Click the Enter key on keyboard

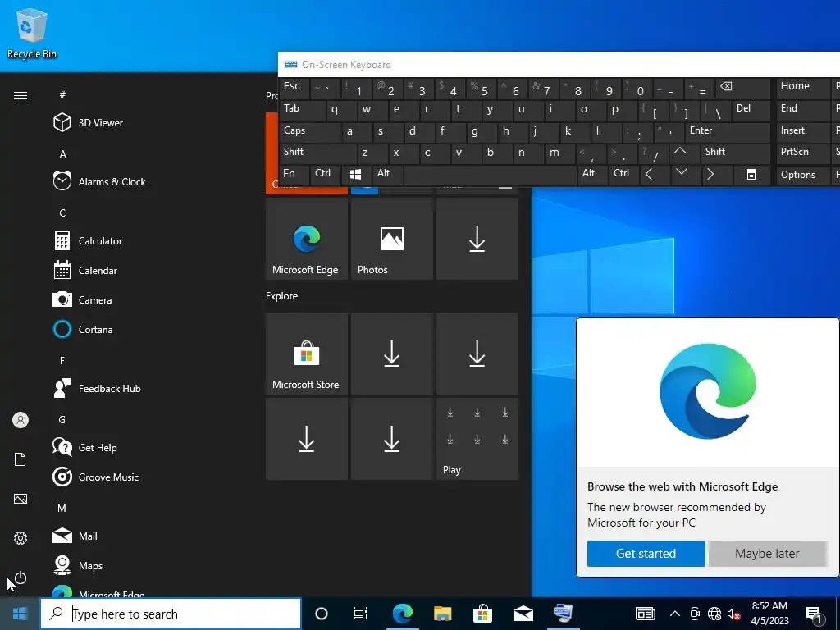click(x=728, y=131)
